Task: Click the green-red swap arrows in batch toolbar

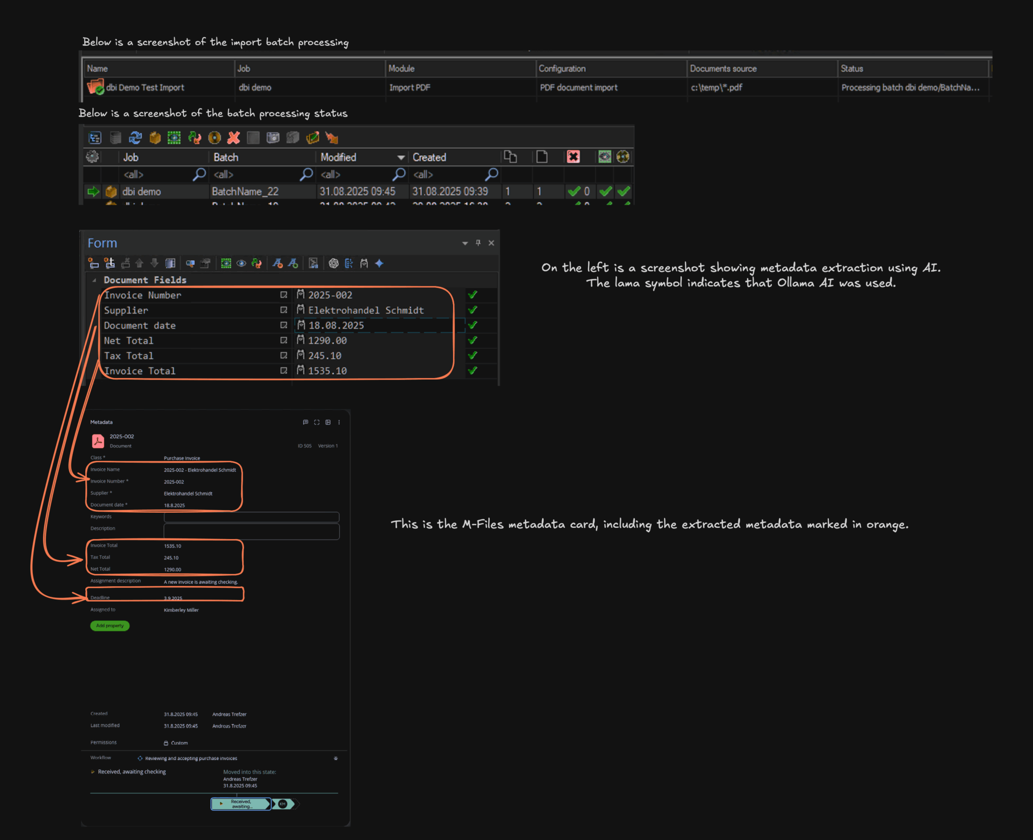Action: point(194,138)
